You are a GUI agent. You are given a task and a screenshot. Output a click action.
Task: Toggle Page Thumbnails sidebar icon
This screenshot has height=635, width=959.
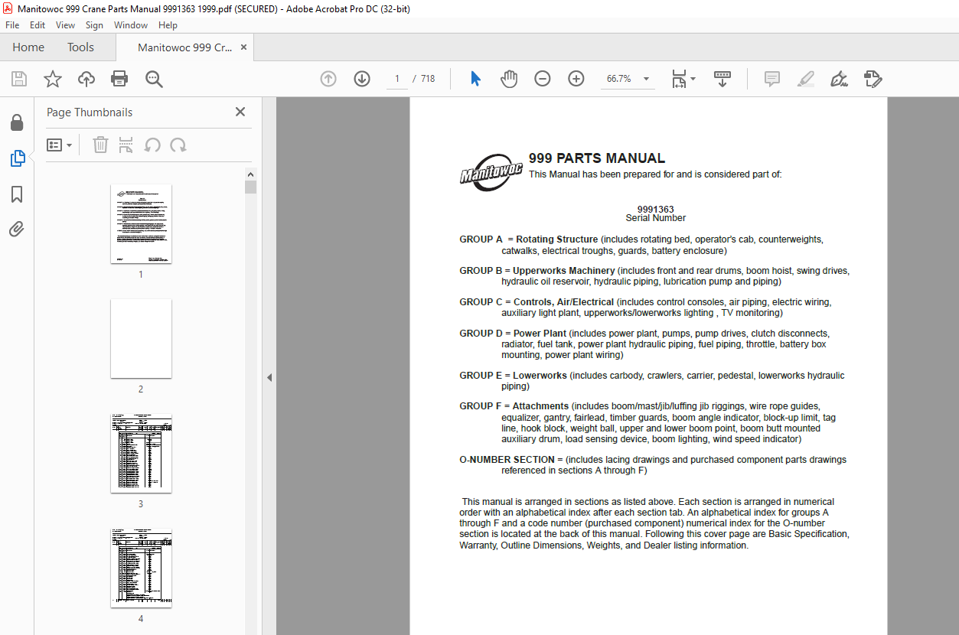[17, 158]
